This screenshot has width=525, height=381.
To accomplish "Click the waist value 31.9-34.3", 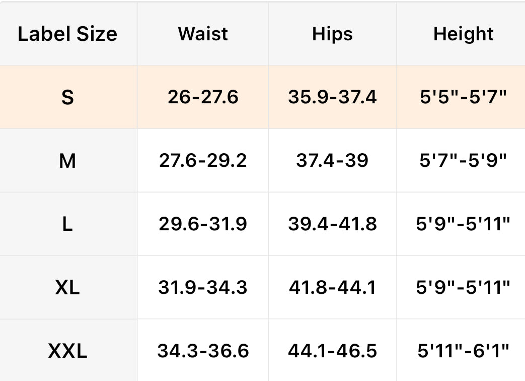I will tap(203, 288).
